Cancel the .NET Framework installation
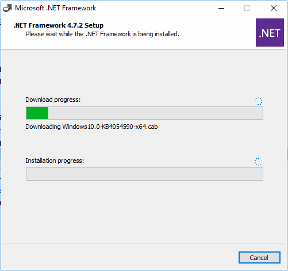Screen dimensions: 288x271 tap(259, 258)
